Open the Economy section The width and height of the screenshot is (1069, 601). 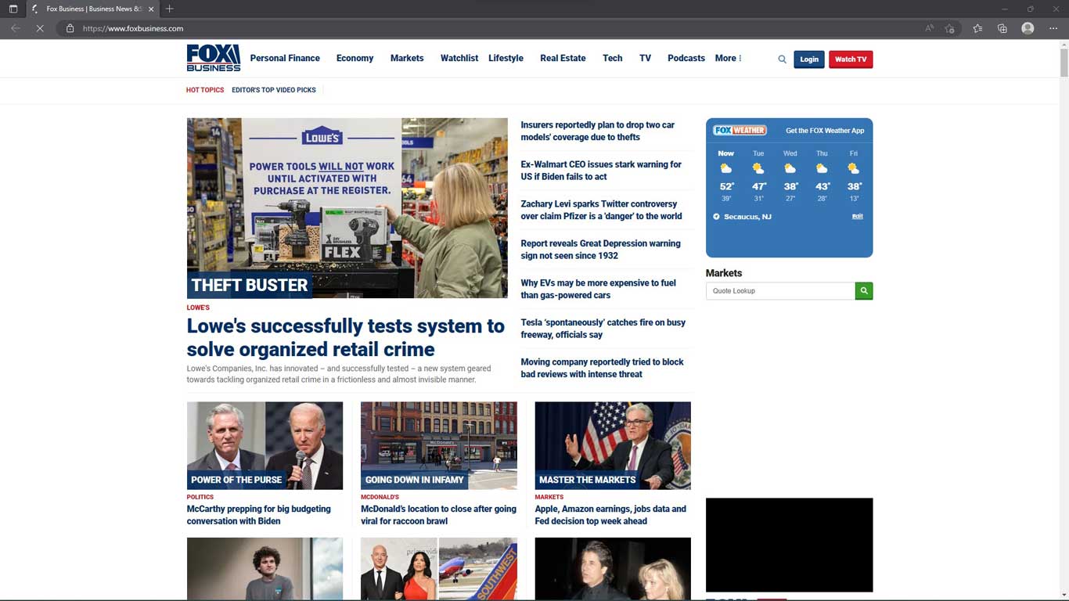(x=355, y=59)
